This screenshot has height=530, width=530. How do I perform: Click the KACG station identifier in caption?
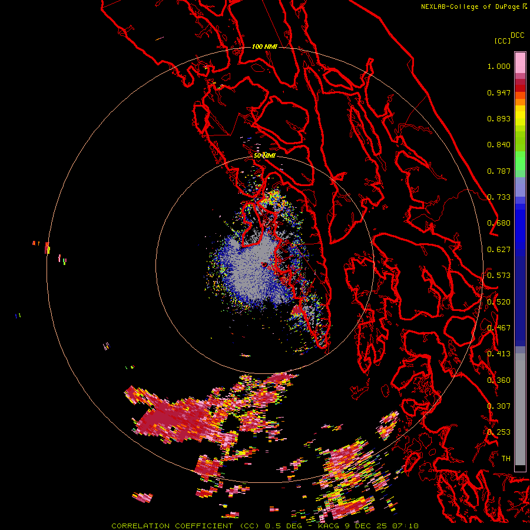tap(329, 526)
